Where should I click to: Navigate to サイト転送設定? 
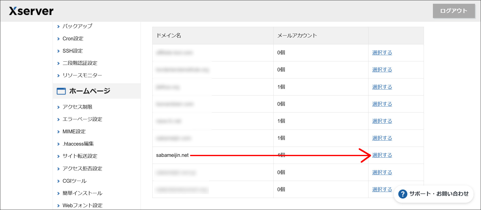click(x=80, y=156)
